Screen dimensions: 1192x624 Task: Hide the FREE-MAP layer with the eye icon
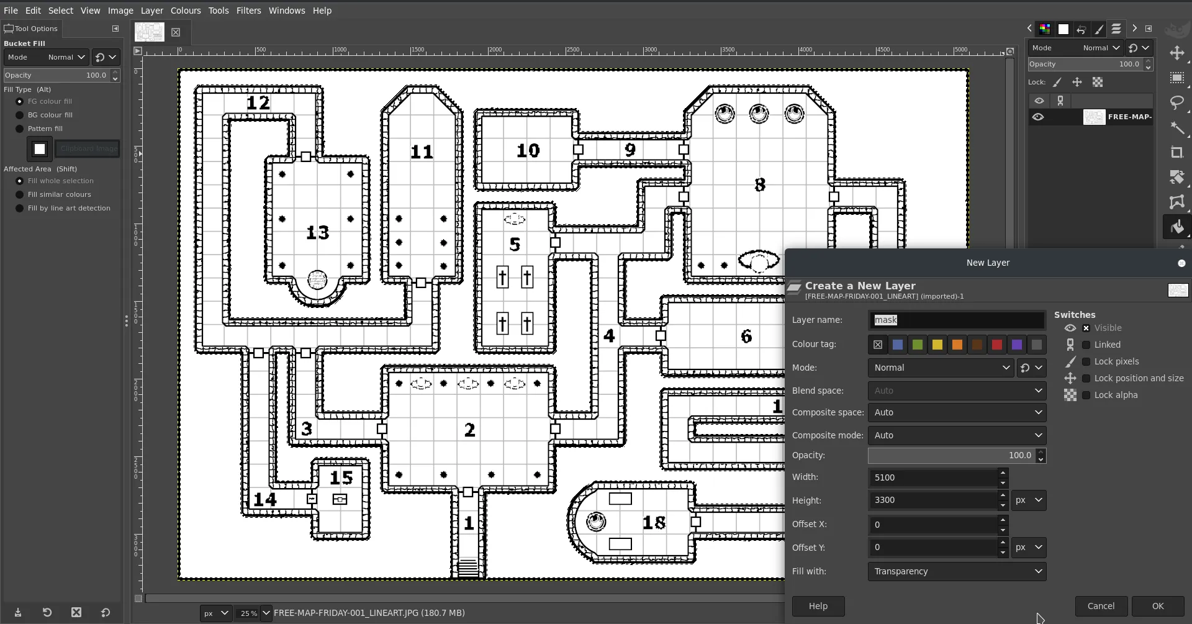pyautogui.click(x=1038, y=117)
